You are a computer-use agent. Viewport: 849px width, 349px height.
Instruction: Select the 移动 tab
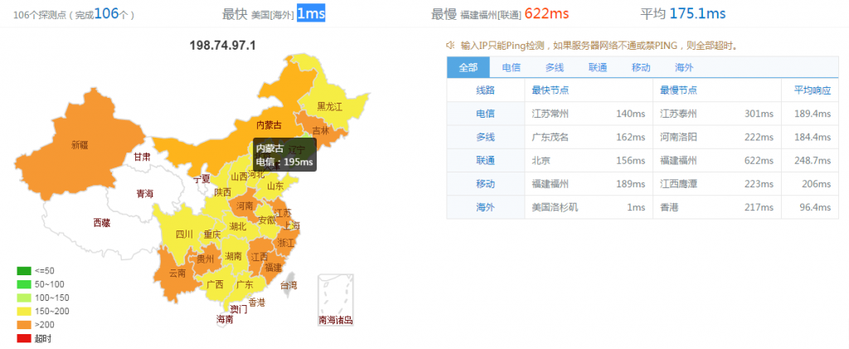click(641, 67)
